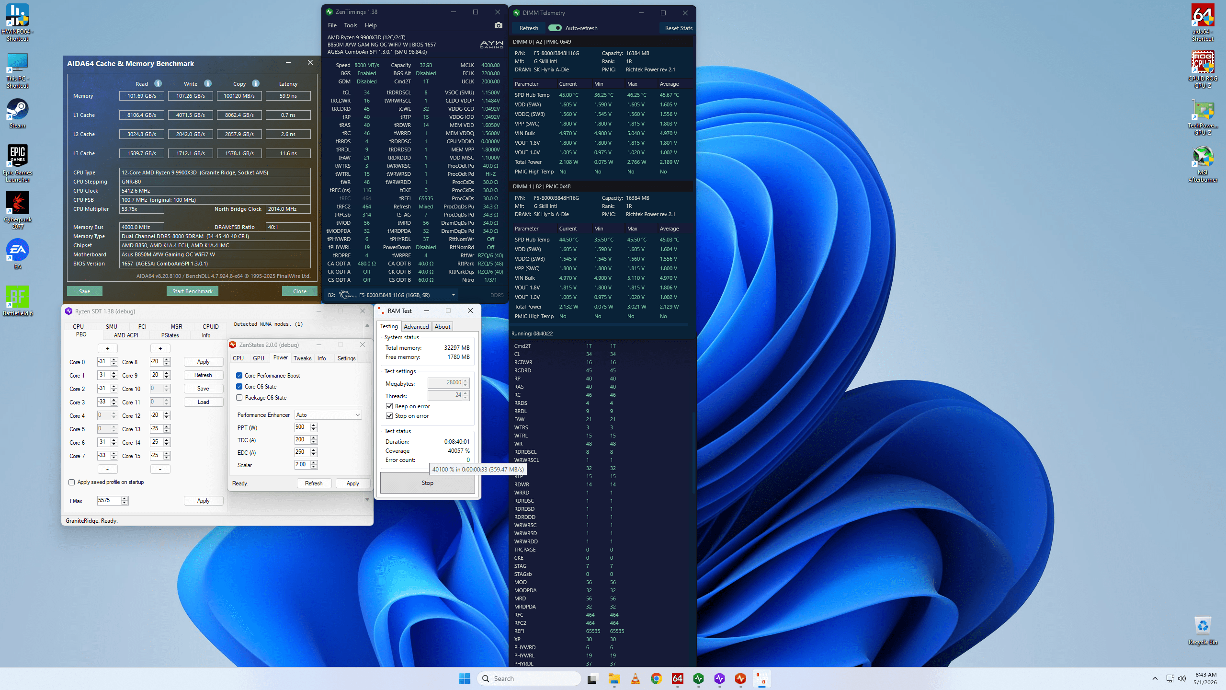The width and height of the screenshot is (1226, 690).
Task: Open Task View on the taskbar
Action: click(x=593, y=678)
